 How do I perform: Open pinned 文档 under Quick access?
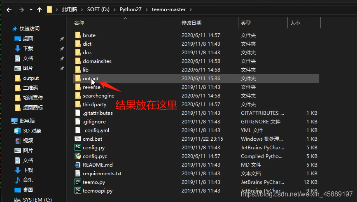[28, 58]
